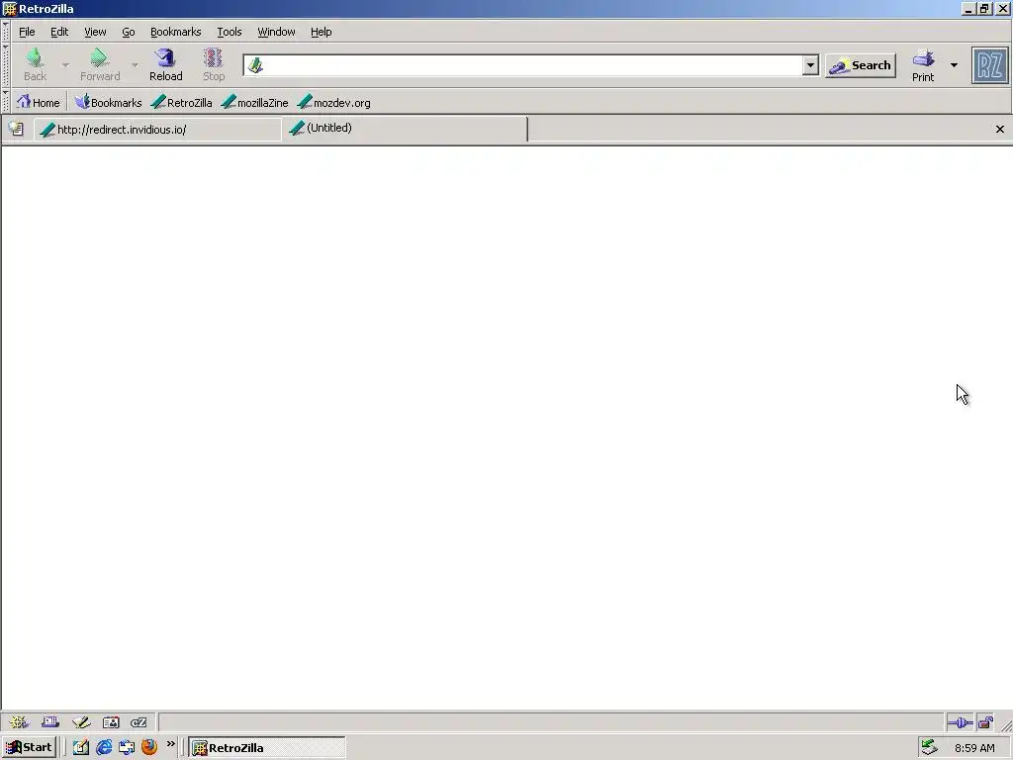Collapse the navigation toolbar grippy handle
This screenshot has height=760, width=1013.
(x=6, y=65)
